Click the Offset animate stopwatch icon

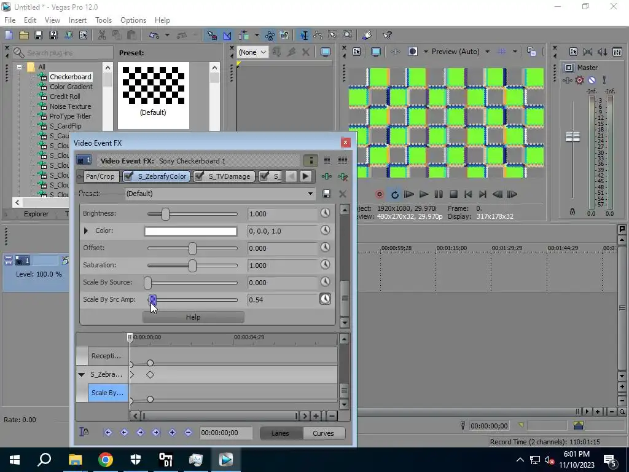pyautogui.click(x=325, y=248)
